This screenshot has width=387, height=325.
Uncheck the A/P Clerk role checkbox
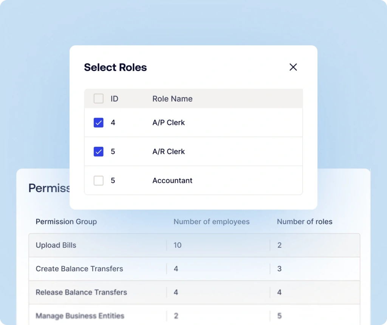[x=98, y=123]
